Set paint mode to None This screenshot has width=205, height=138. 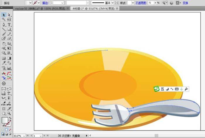(10, 130)
